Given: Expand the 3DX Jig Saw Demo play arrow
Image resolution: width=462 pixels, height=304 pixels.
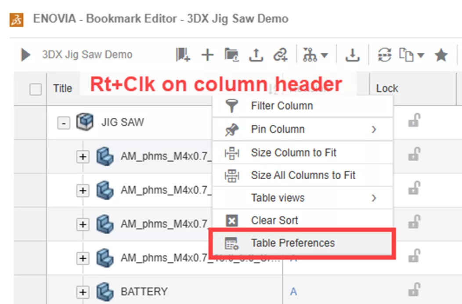Looking at the screenshot, I should (x=26, y=55).
